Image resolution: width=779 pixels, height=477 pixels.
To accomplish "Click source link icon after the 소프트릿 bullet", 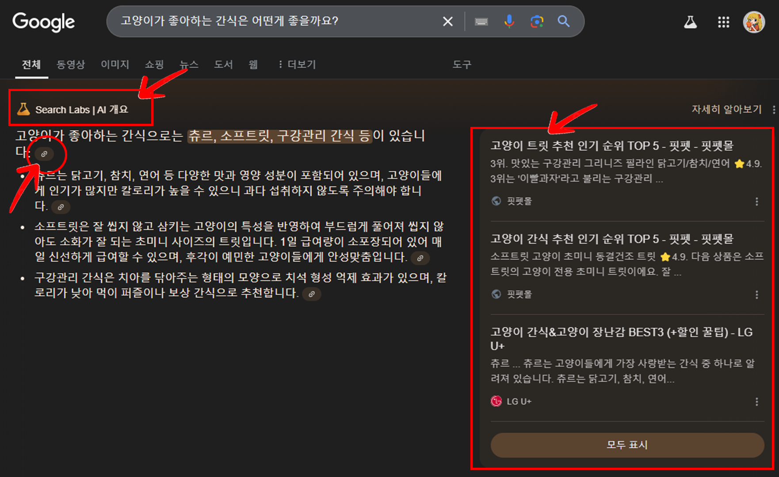I will click(x=420, y=258).
